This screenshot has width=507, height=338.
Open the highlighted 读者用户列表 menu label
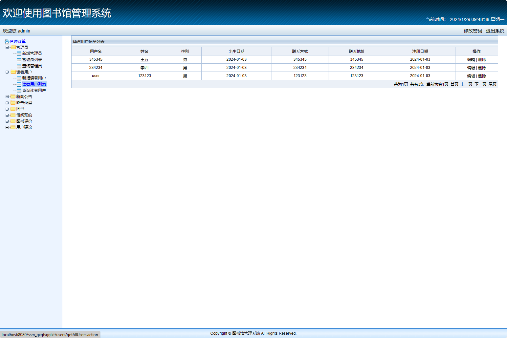point(34,84)
